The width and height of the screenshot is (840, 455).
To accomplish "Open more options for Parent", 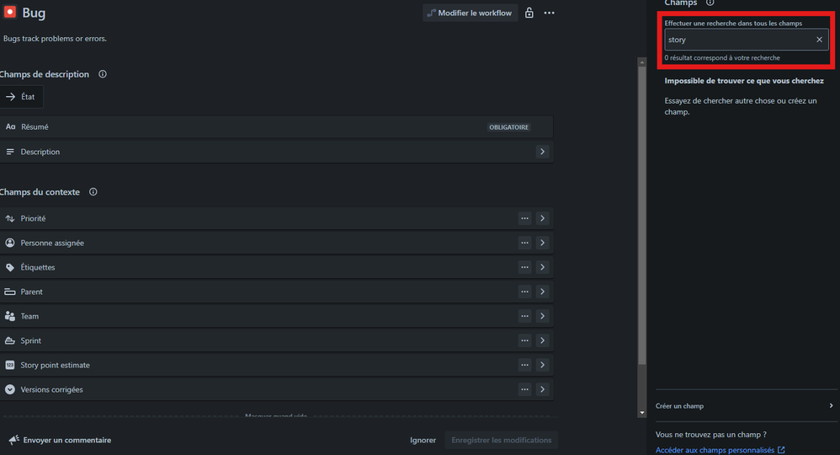I will point(524,292).
